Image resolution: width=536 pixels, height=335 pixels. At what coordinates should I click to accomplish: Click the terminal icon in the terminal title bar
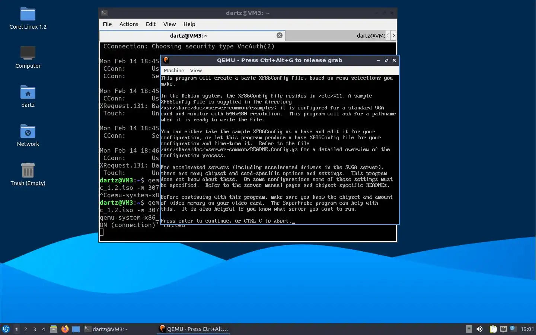(104, 13)
